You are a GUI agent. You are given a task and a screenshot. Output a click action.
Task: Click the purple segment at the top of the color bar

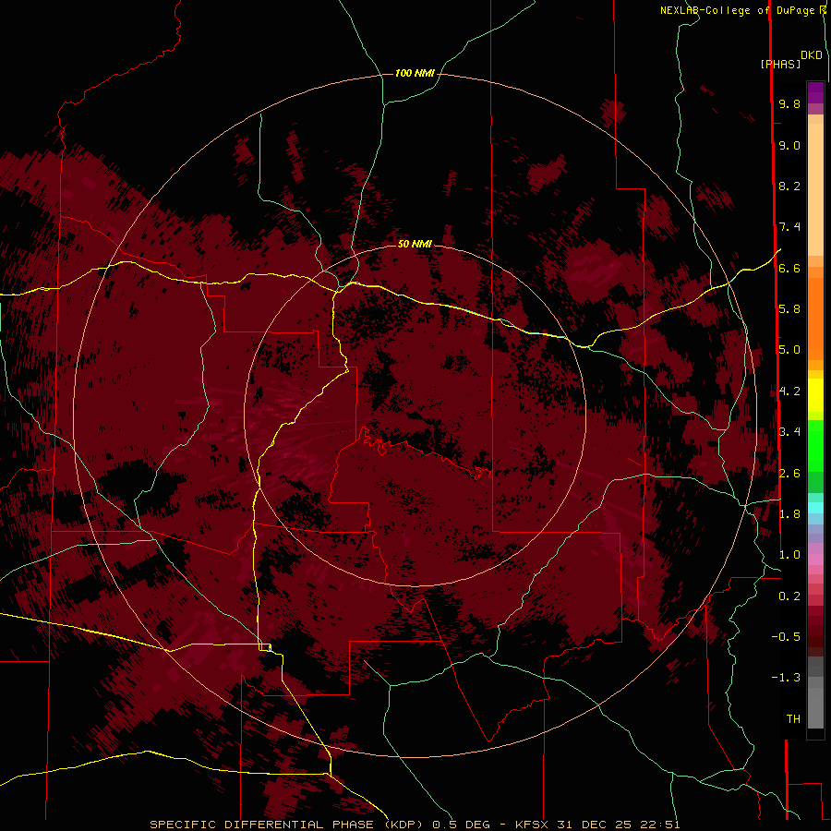point(815,93)
